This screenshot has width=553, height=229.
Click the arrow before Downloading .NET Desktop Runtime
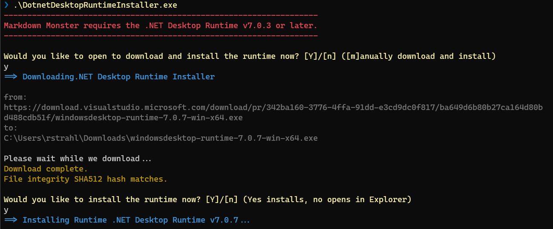pyautogui.click(x=11, y=77)
